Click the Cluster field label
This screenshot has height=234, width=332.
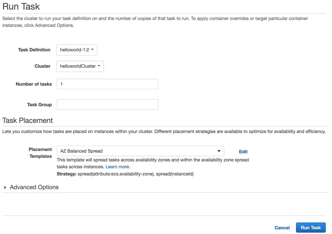(43, 66)
